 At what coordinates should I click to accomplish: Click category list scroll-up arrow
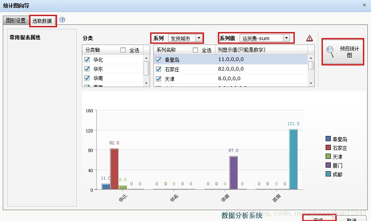coord(147,58)
